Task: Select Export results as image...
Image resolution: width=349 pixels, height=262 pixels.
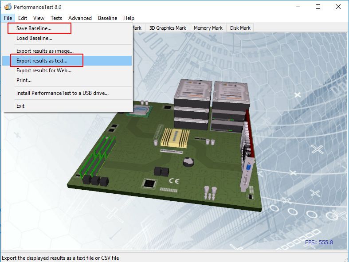Action: (x=67, y=51)
